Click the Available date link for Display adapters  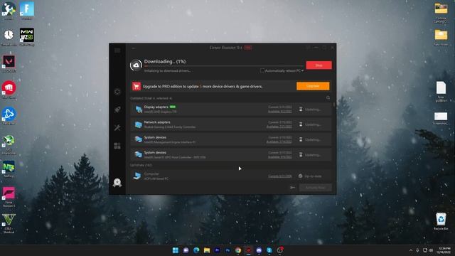[279, 112]
